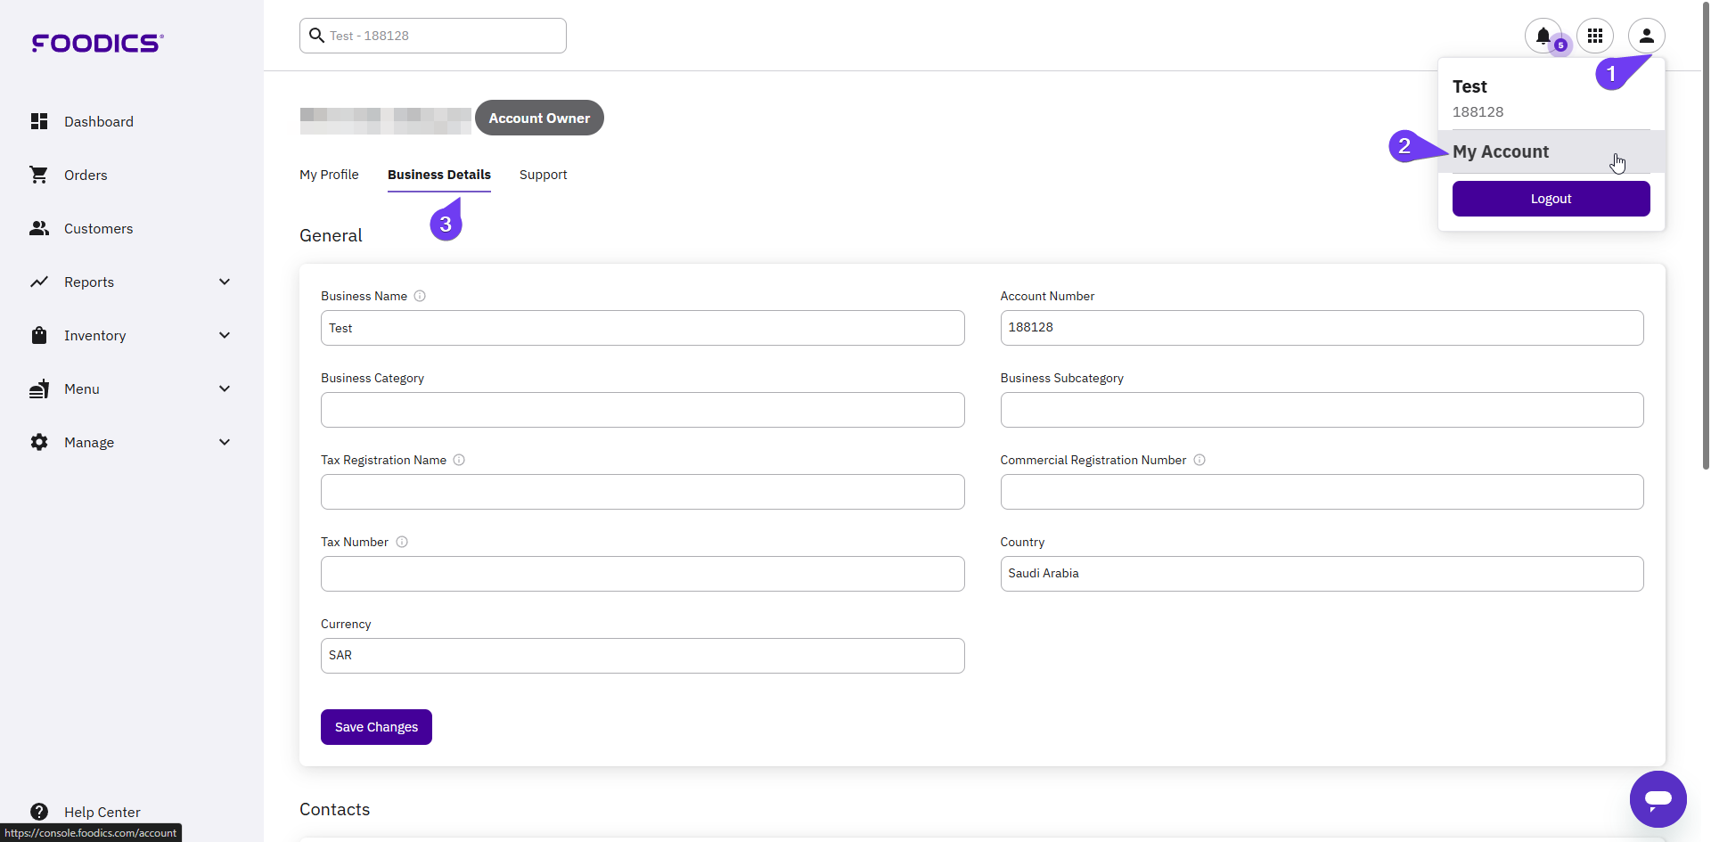Viewport: 1711px width, 842px height.
Task: Collapse the Menu chevron in sidebar
Action: [x=225, y=388]
